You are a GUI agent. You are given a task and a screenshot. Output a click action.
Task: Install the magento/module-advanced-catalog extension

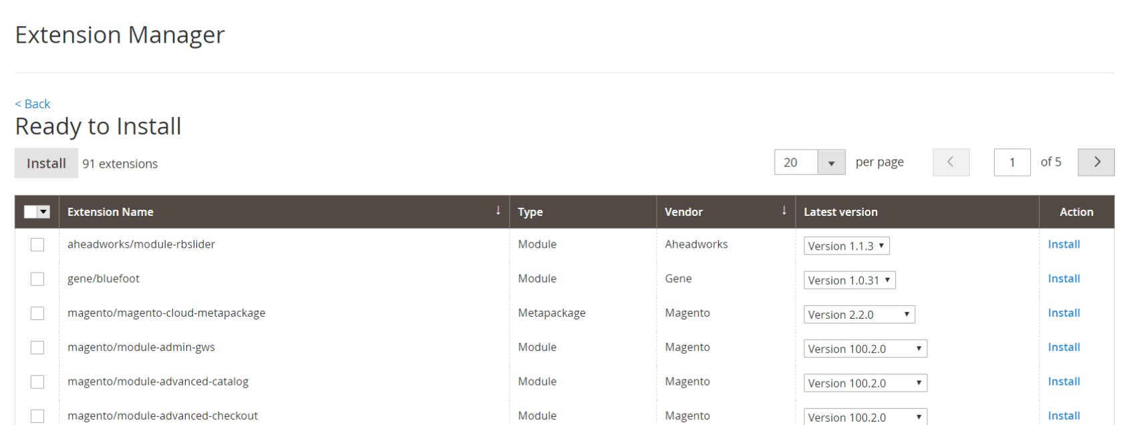[x=1064, y=382]
